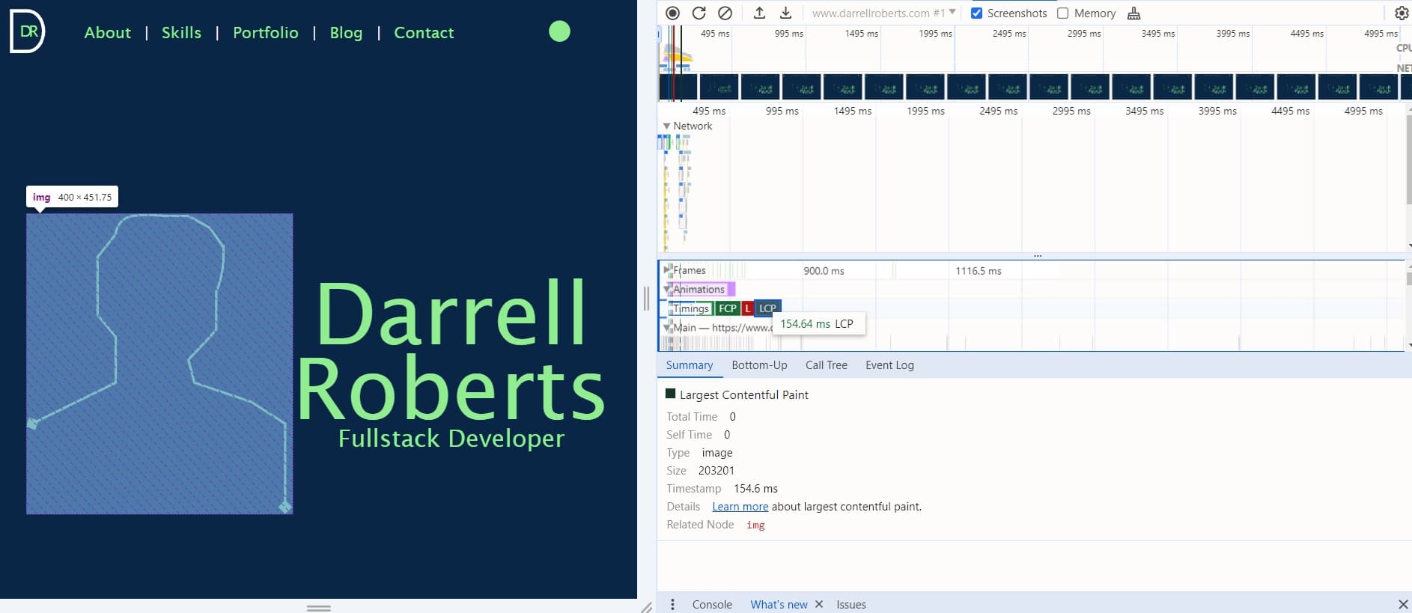Click the Darrell Roberts heading

click(x=451, y=352)
